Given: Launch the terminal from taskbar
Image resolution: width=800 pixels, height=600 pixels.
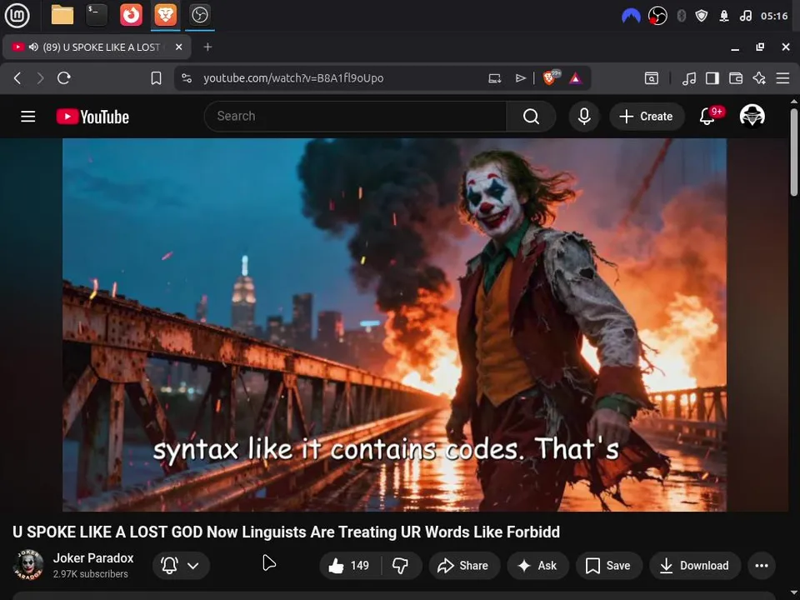Looking at the screenshot, I should click(x=96, y=15).
